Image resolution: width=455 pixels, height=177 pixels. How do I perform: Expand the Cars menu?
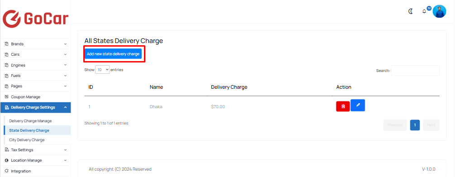click(35, 54)
